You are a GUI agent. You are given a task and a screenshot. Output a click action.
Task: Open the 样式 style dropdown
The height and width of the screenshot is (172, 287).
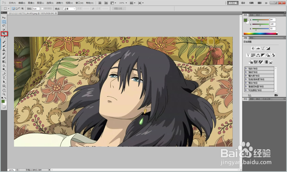69,9
